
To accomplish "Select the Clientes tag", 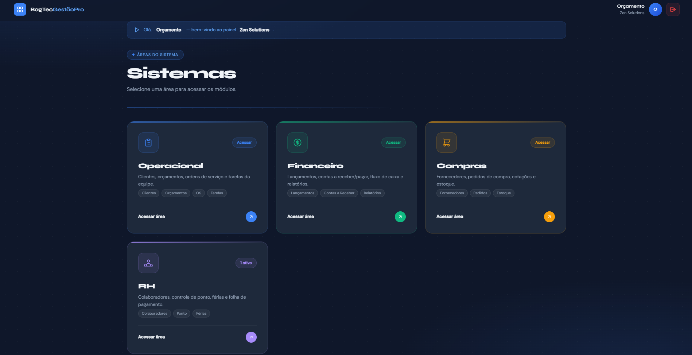I will pos(149,193).
